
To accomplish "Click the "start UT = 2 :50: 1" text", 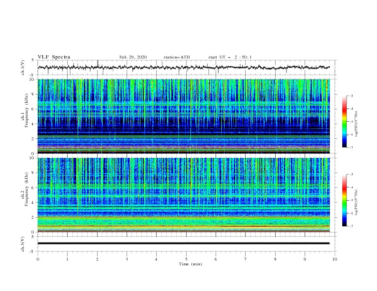I will [230, 57].
